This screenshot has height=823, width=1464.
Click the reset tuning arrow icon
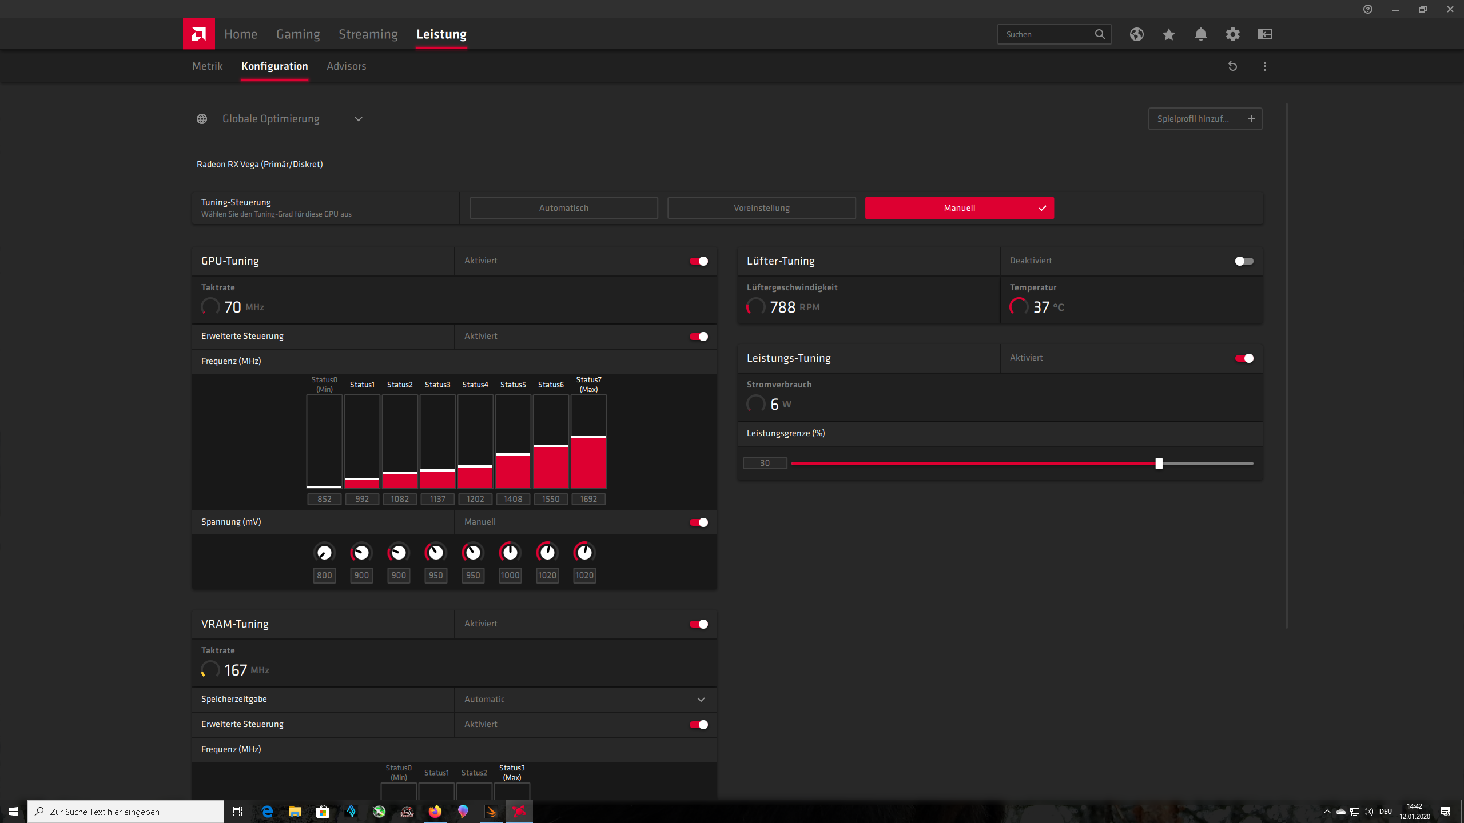[1232, 66]
